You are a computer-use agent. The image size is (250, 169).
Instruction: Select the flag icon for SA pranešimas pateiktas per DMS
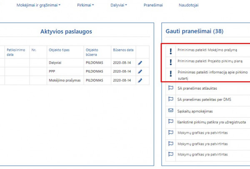click(x=170, y=99)
